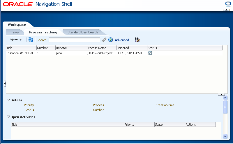Sort by the Number column header

pos(46,48)
